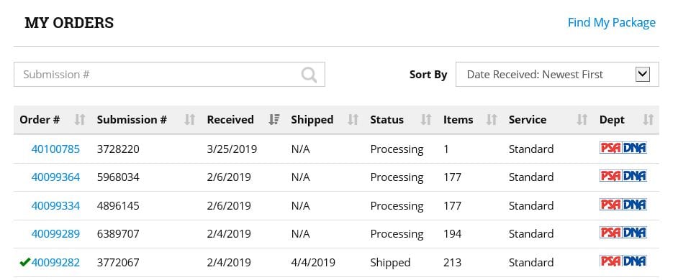This screenshot has height=280, width=678.
Task: Click the Sort By dropdown arrow
Action: [643, 74]
